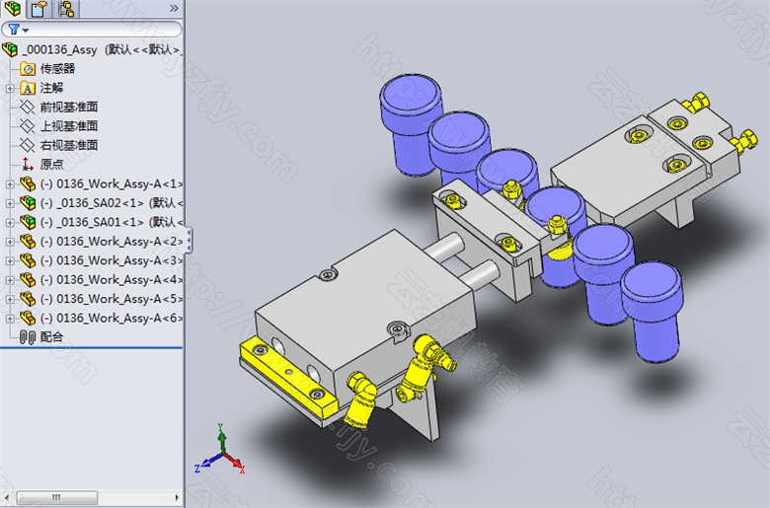Select the _0136_SA02<1> subassembly icon
Viewport: 770px width, 508px height.
(28, 203)
